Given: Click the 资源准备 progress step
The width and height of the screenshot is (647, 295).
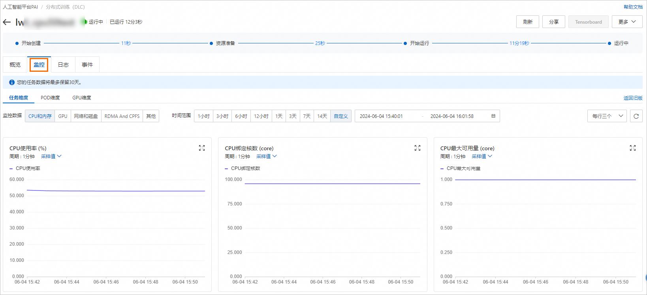Looking at the screenshot, I should pyautogui.click(x=222, y=43).
